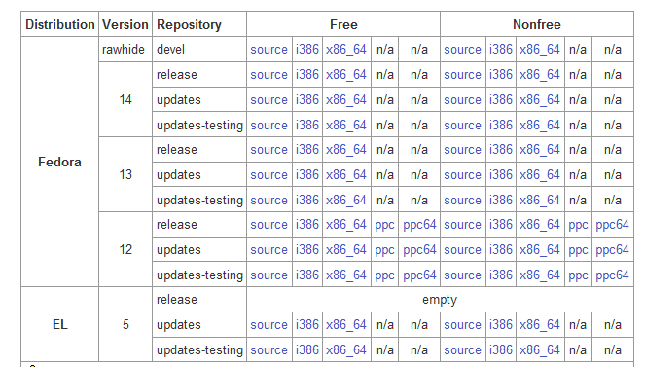The width and height of the screenshot is (645, 367).
Task: Click Free source link in EL 5 updates row
Action: pyautogui.click(x=269, y=324)
